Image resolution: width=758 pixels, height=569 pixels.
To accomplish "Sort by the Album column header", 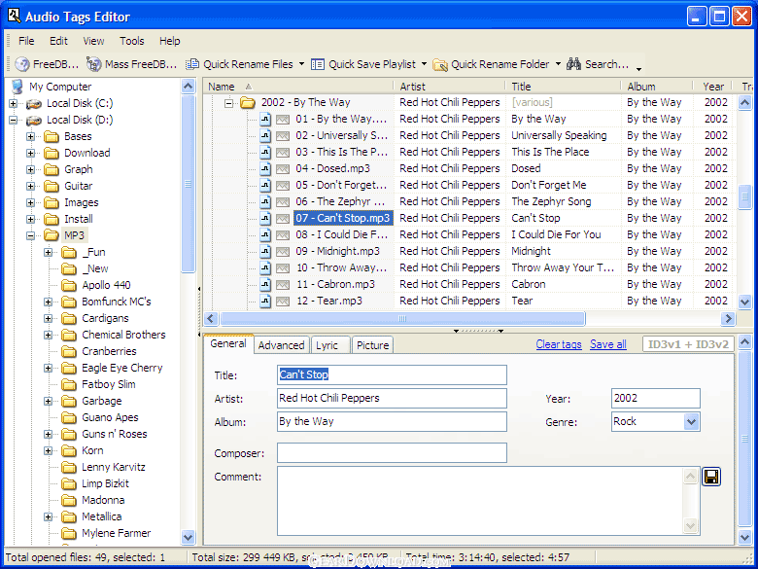I will coord(656,87).
